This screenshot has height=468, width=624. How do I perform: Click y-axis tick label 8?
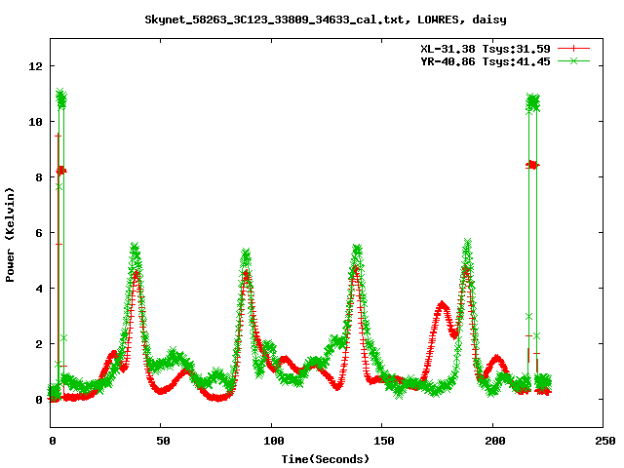point(39,177)
